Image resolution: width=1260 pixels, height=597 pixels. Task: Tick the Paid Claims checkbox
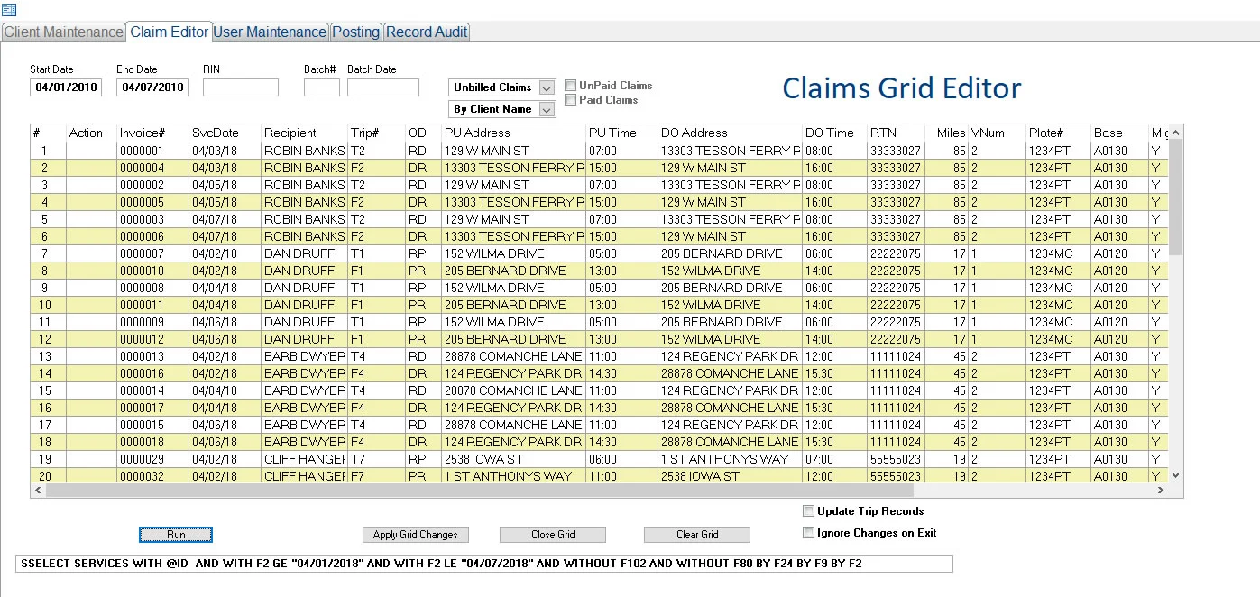(571, 100)
